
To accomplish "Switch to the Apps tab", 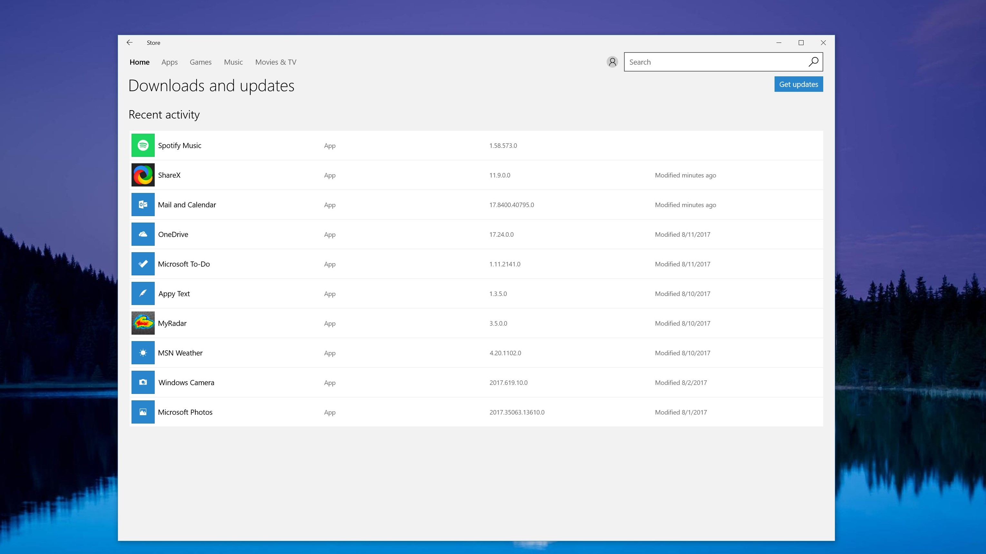I will pos(169,62).
